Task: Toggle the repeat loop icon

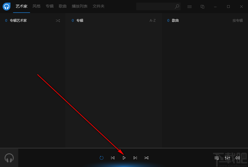Action: (x=102, y=158)
